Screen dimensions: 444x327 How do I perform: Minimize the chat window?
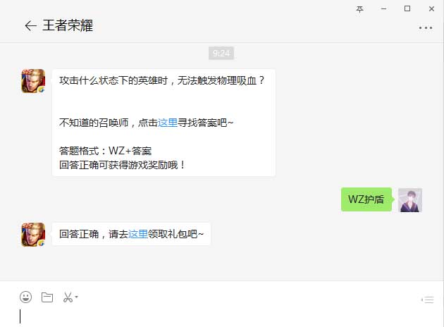tap(383, 9)
